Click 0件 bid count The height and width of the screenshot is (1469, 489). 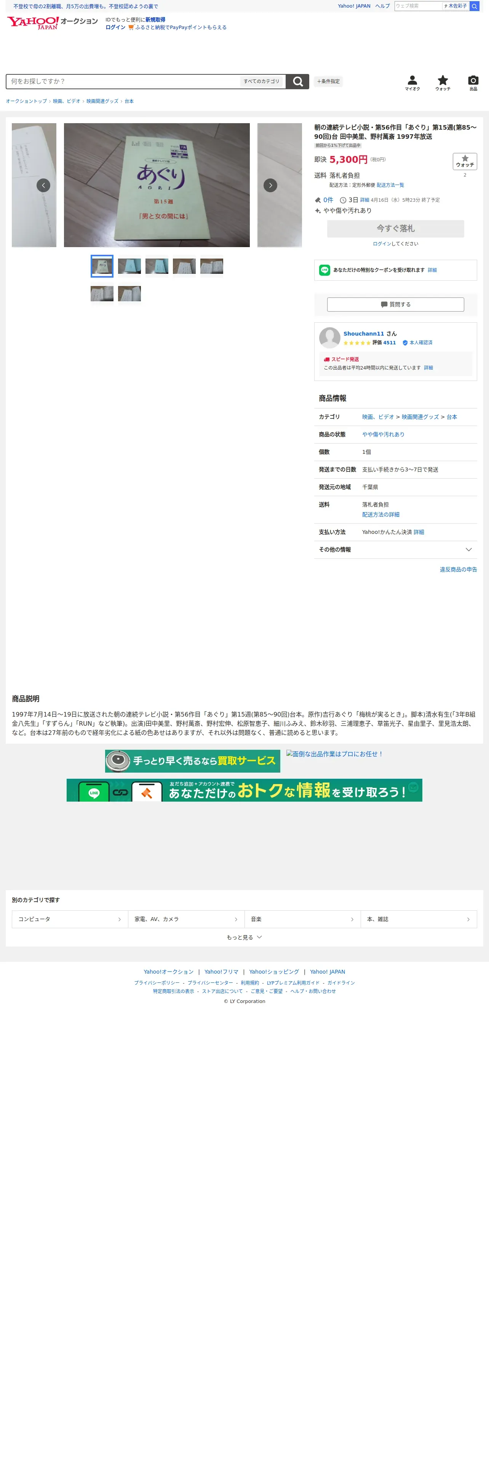point(328,200)
